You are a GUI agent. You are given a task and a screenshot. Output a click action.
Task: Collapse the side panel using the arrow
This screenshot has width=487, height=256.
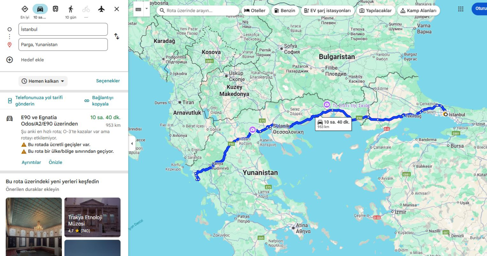[132, 144]
